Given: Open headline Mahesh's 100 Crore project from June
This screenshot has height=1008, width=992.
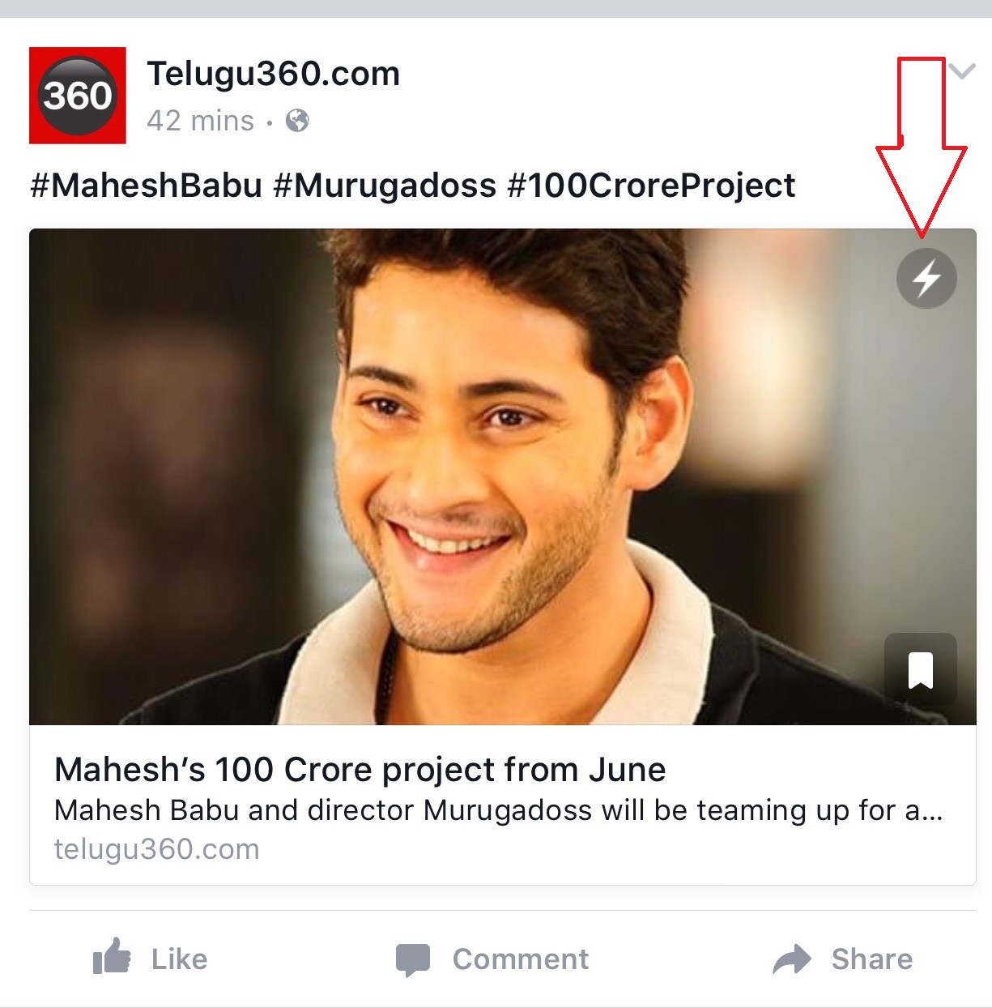Looking at the screenshot, I should click(360, 769).
